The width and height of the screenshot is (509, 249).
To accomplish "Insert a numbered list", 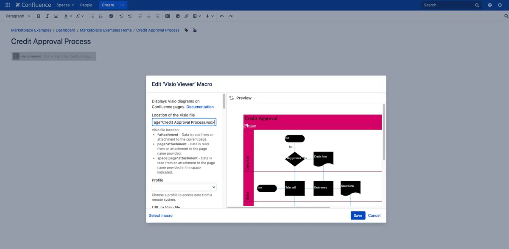I will coord(101,16).
